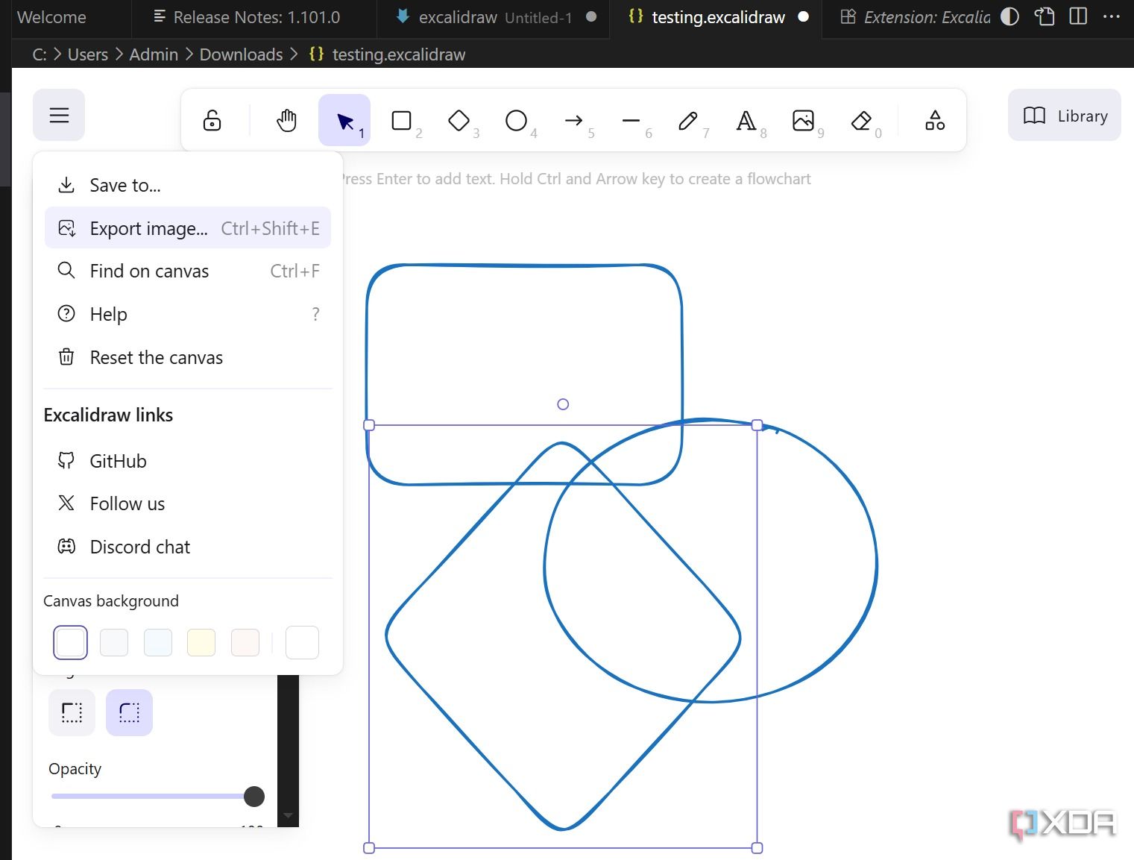Choose Export image... menu entry
This screenshot has height=860, width=1134.
pyautogui.click(x=188, y=228)
